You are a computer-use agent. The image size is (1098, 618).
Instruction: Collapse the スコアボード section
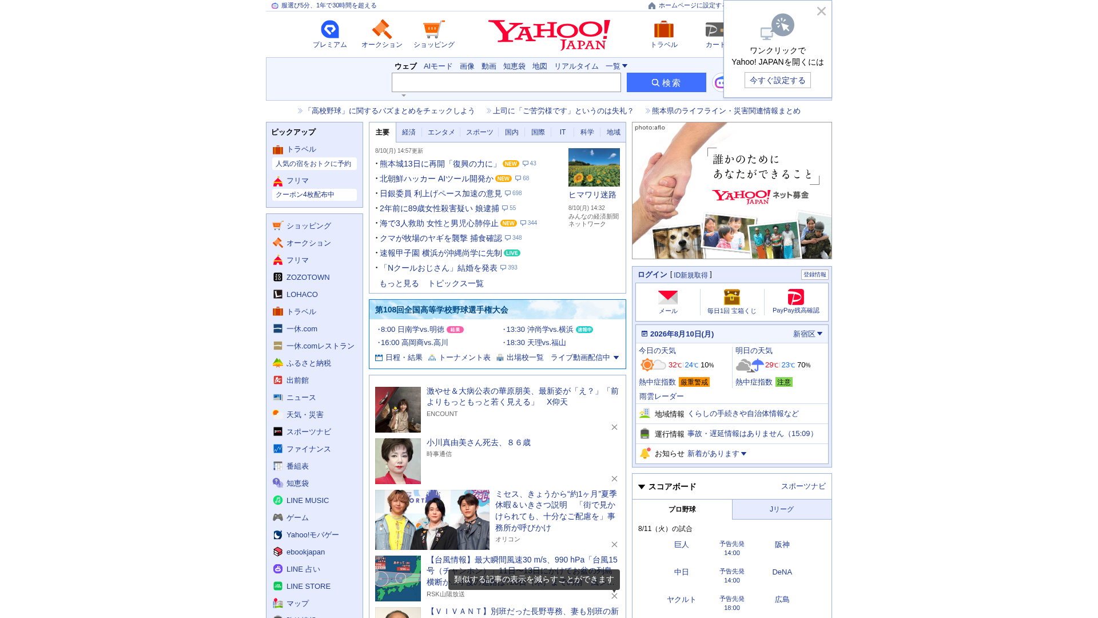pos(667,486)
